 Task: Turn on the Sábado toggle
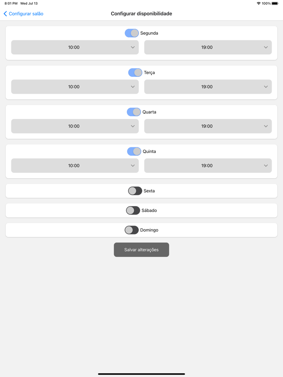pyautogui.click(x=133, y=210)
